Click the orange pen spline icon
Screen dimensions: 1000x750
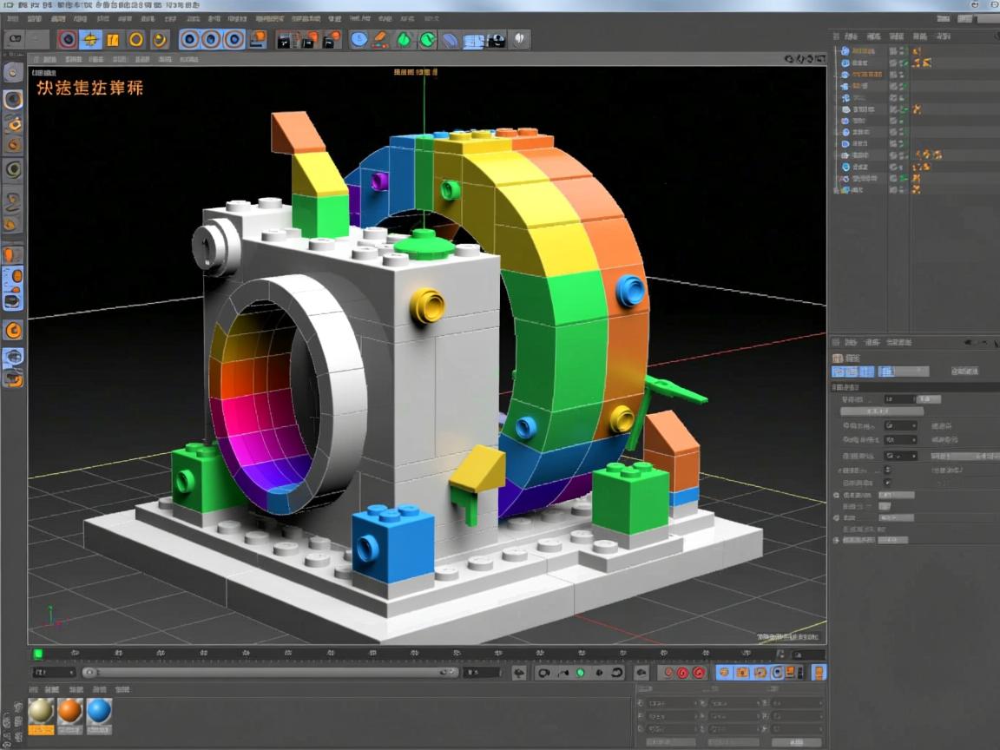tap(380, 39)
